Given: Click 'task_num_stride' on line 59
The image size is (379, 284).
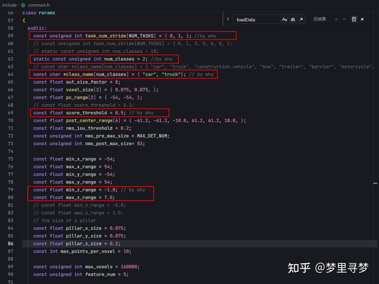Looking at the screenshot, I should 106,36.
